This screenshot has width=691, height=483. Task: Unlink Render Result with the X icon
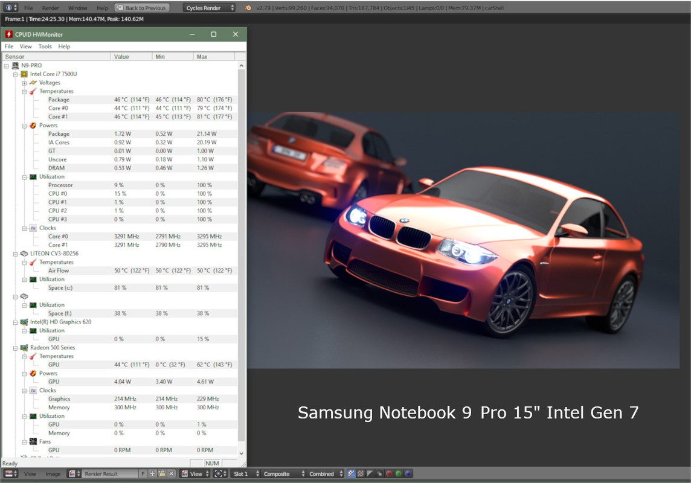click(x=172, y=474)
